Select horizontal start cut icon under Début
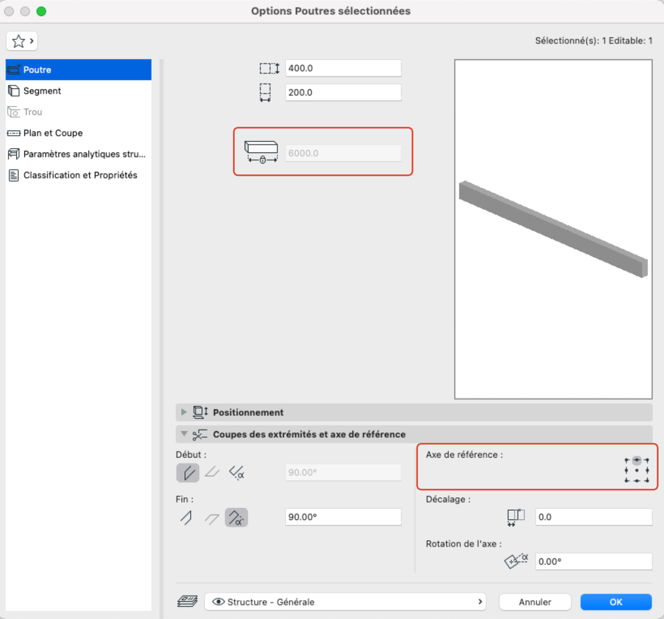The width and height of the screenshot is (664, 619). pyautogui.click(x=212, y=473)
